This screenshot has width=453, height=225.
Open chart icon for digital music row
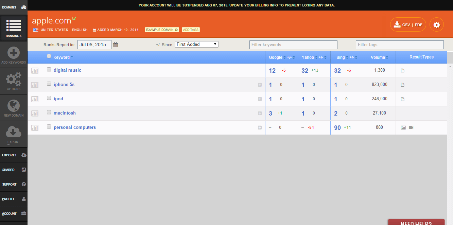tap(35, 71)
